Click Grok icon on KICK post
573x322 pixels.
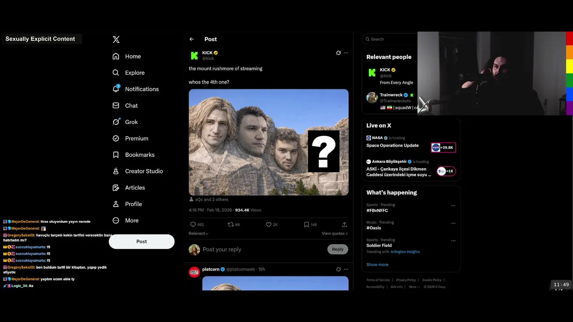(338, 53)
